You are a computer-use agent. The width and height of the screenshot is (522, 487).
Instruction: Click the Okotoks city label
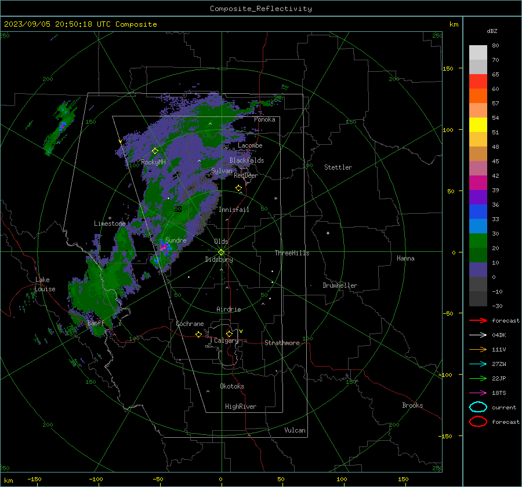(232, 386)
